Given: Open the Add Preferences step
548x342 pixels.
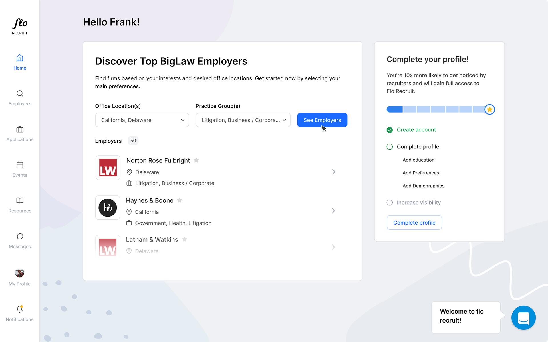Looking at the screenshot, I should pos(421,173).
